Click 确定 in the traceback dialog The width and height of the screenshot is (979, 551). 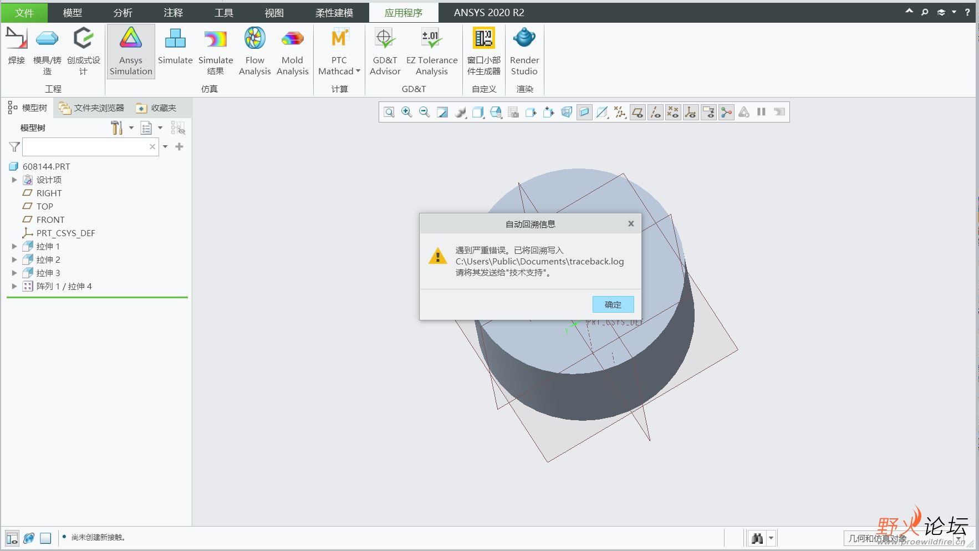point(613,304)
